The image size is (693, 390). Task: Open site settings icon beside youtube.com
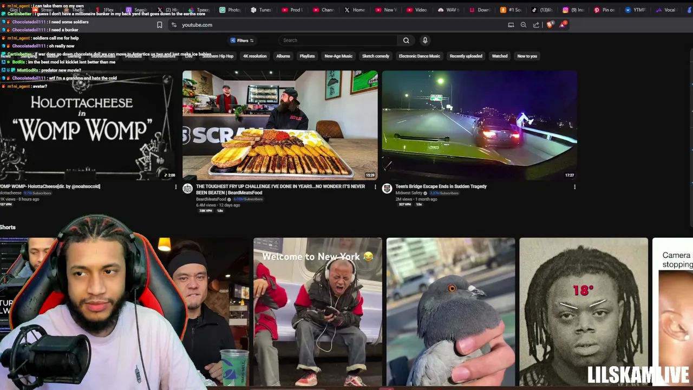(174, 25)
